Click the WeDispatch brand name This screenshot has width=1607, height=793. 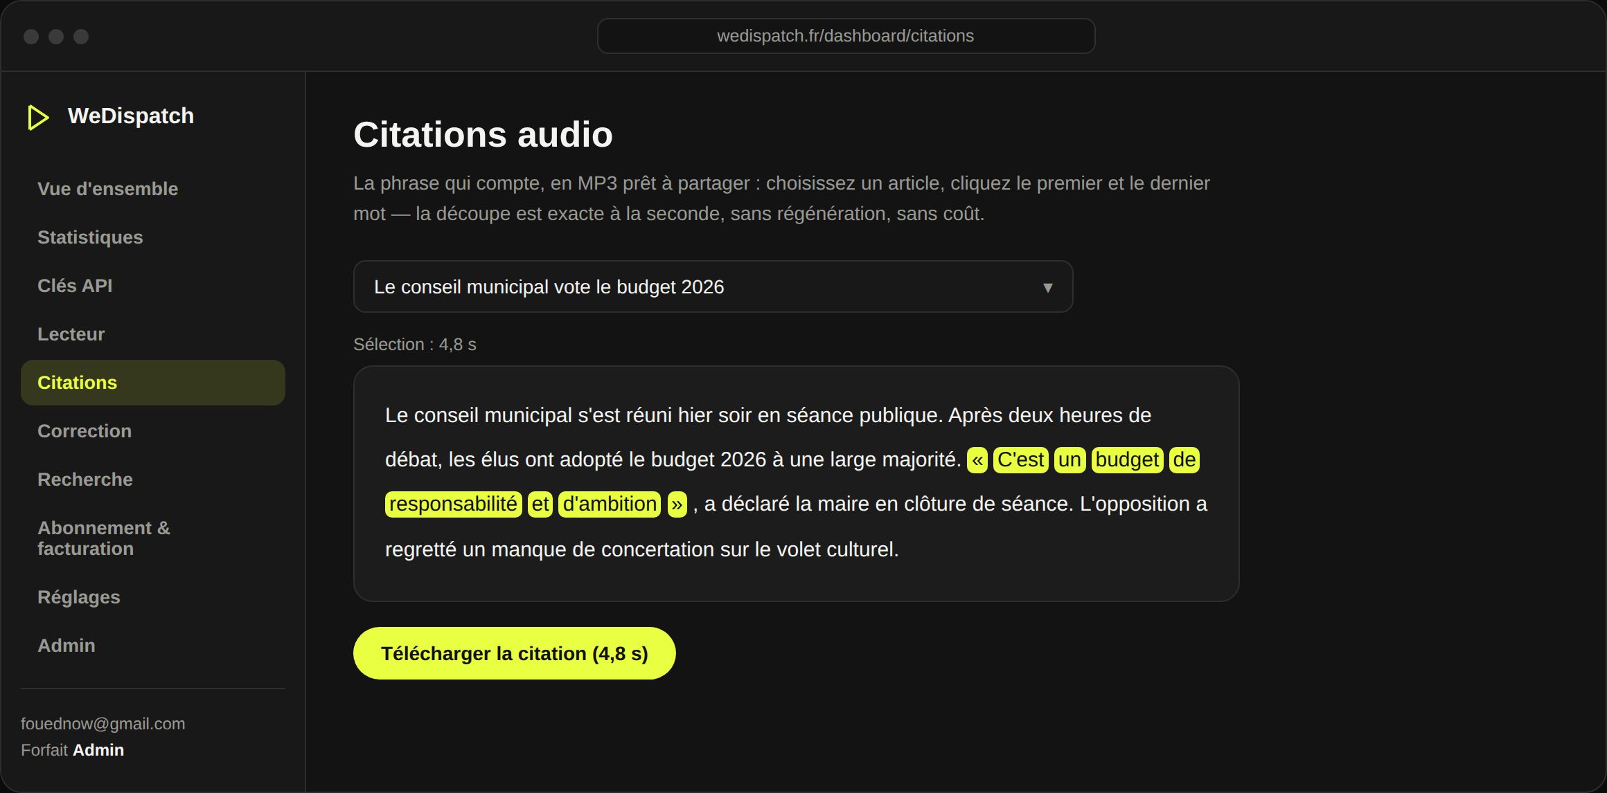coord(131,116)
